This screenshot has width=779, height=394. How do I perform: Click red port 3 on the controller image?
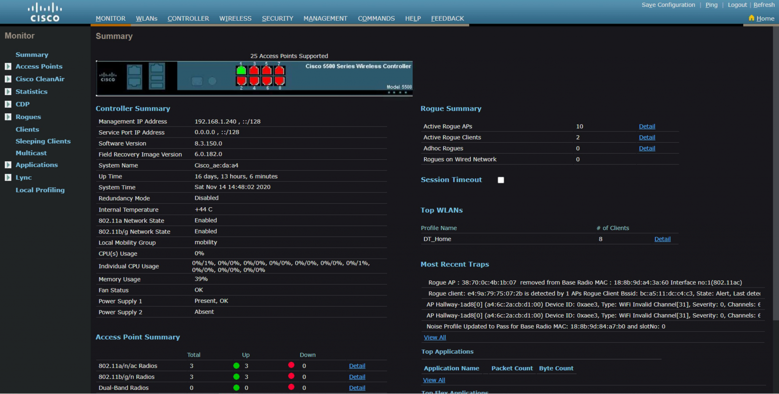[x=254, y=70]
